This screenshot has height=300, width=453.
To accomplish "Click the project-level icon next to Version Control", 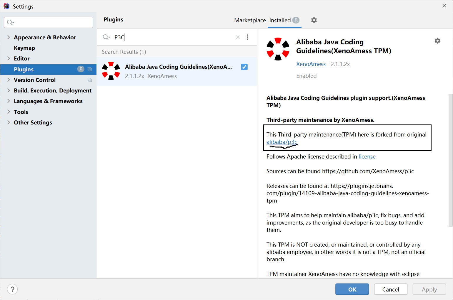I will pyautogui.click(x=90, y=80).
